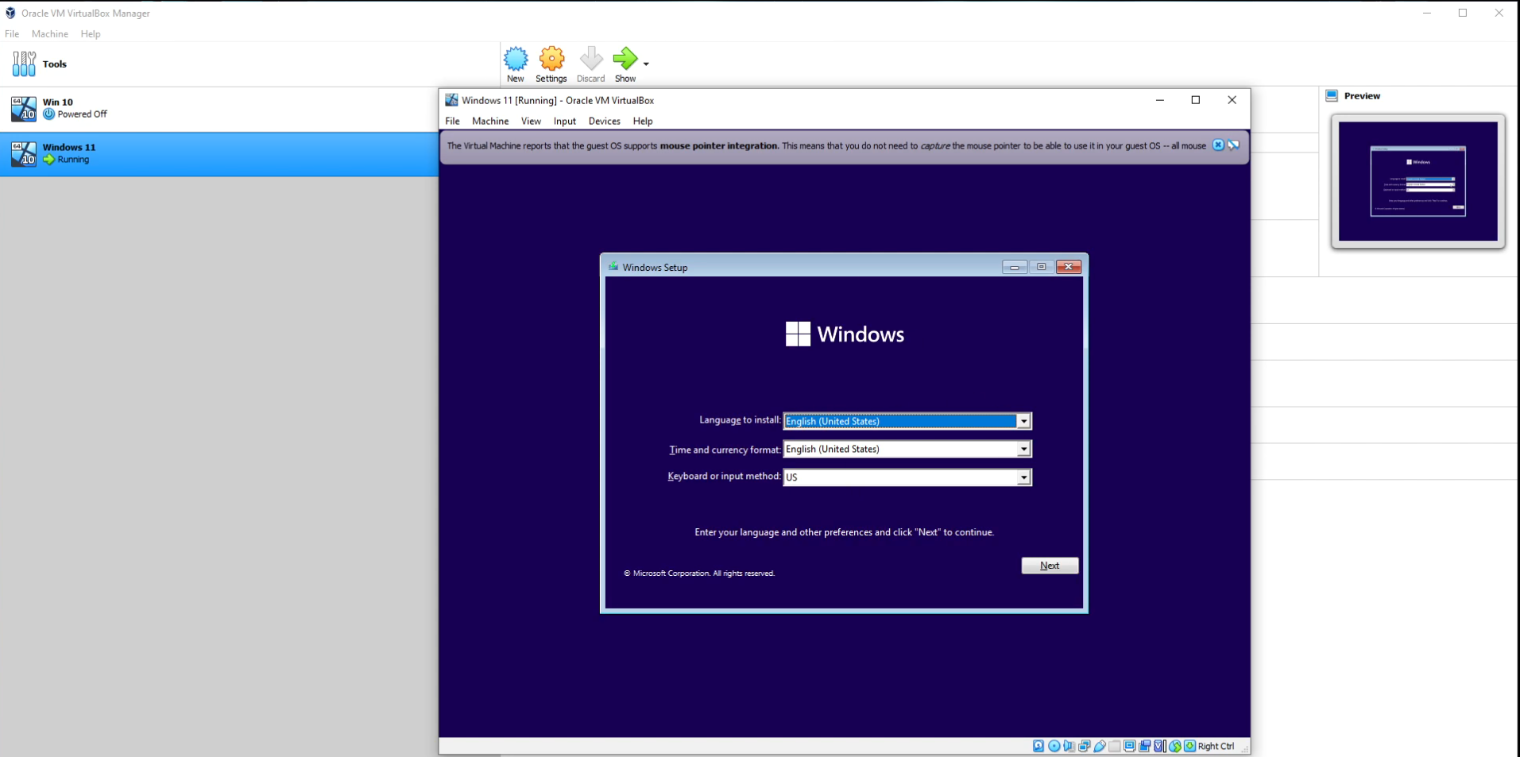Screen dimensions: 1520x757
Task: Click the mouse integration status bar indicator
Action: pyautogui.click(x=1175, y=746)
